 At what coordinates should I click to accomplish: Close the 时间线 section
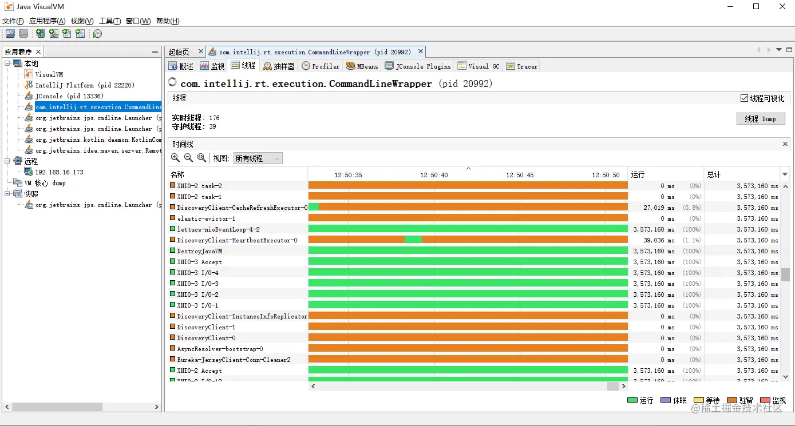pos(786,144)
